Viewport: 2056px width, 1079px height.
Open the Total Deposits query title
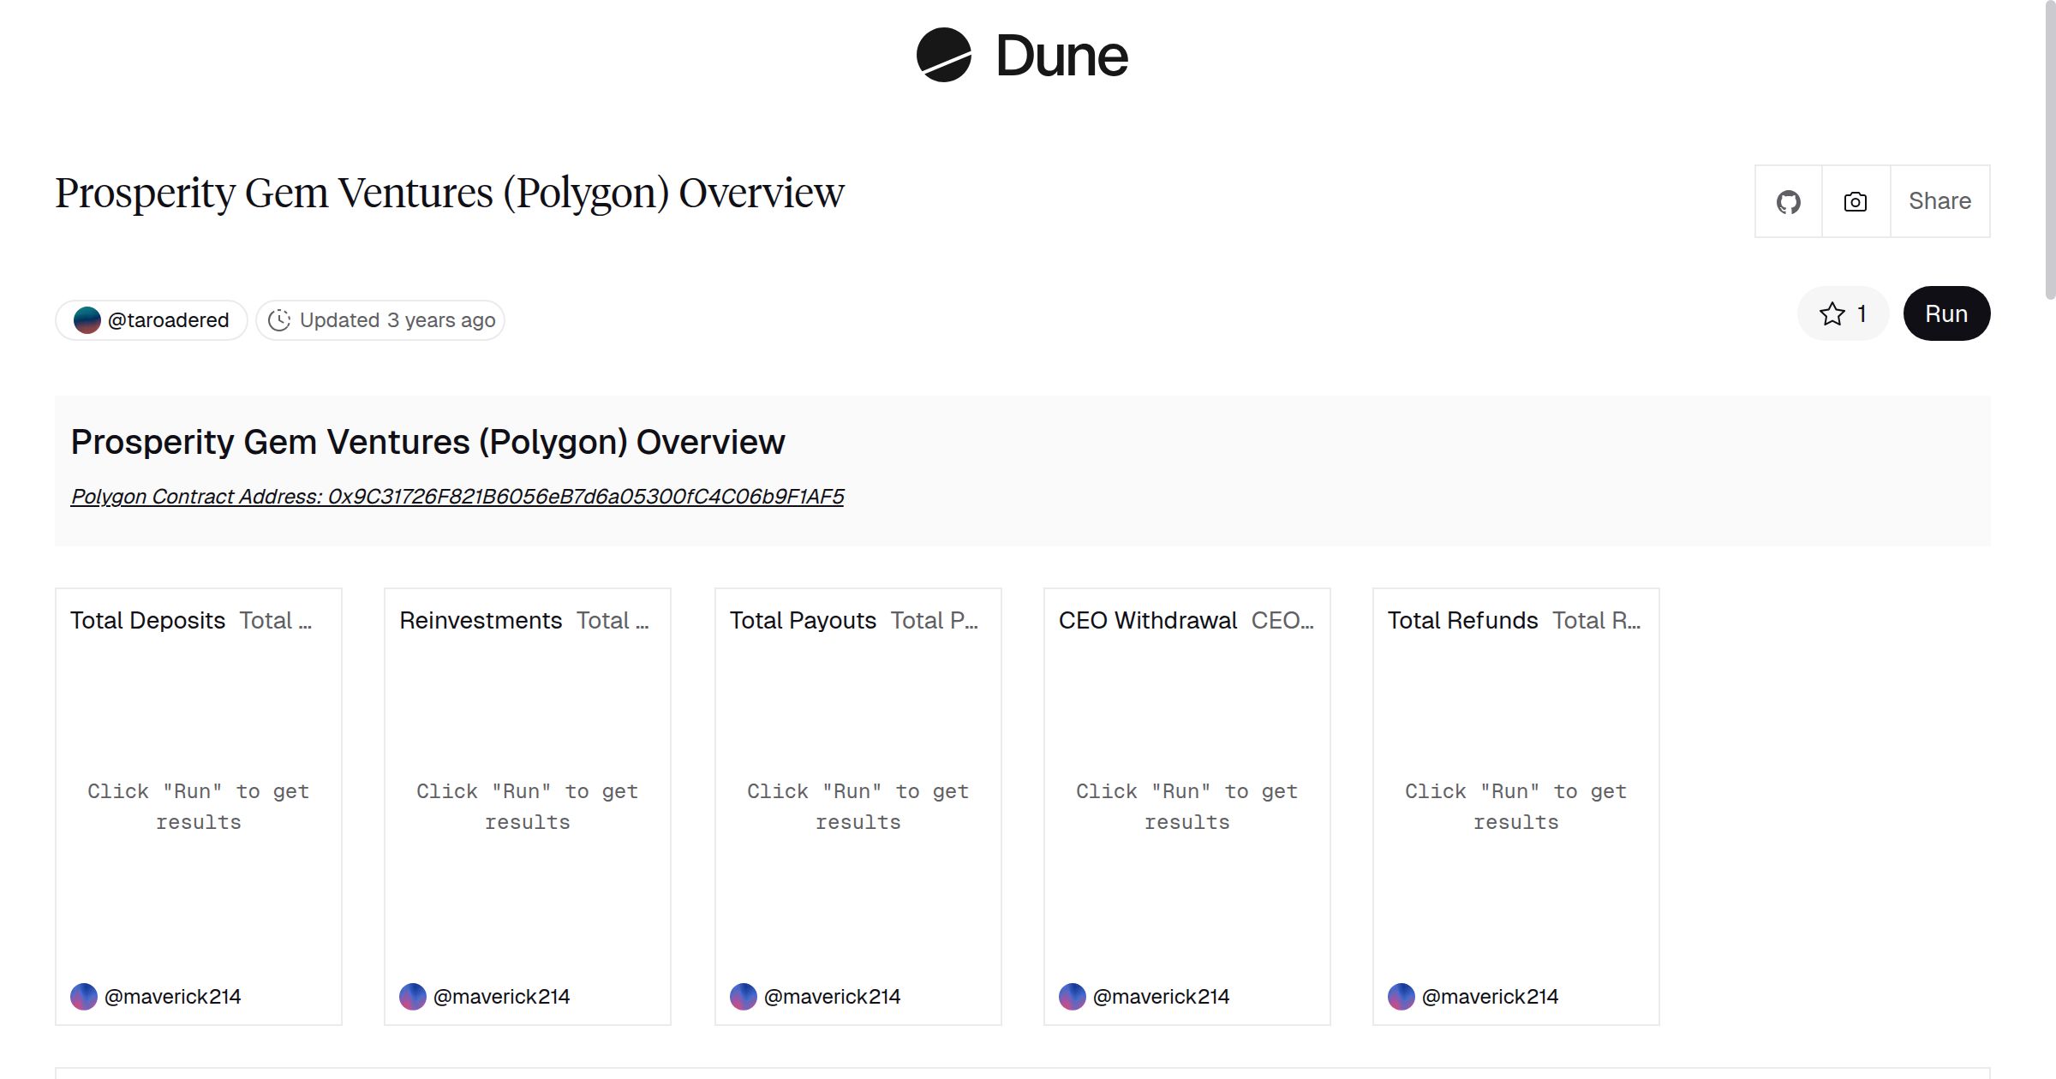(x=147, y=620)
